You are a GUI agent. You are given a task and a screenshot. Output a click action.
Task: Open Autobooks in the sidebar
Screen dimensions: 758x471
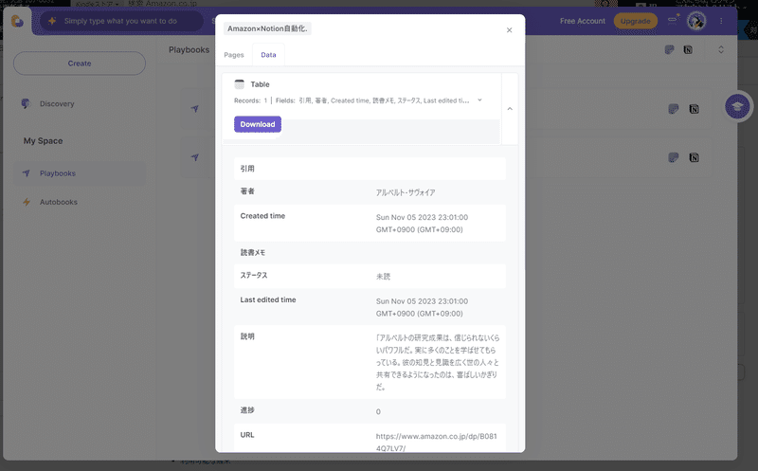pos(58,202)
